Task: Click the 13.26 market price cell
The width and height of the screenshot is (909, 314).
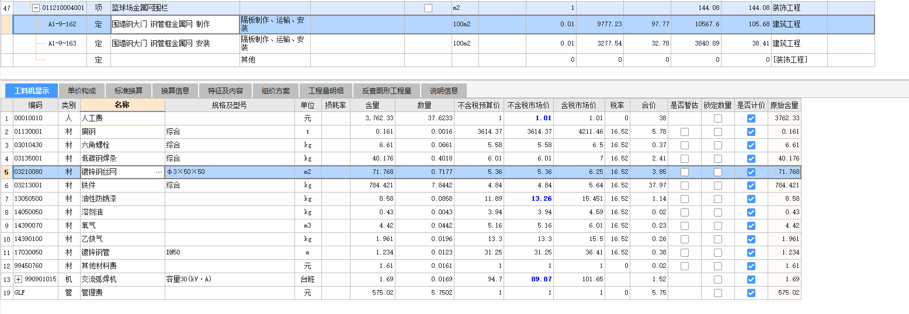Action: pyautogui.click(x=528, y=199)
